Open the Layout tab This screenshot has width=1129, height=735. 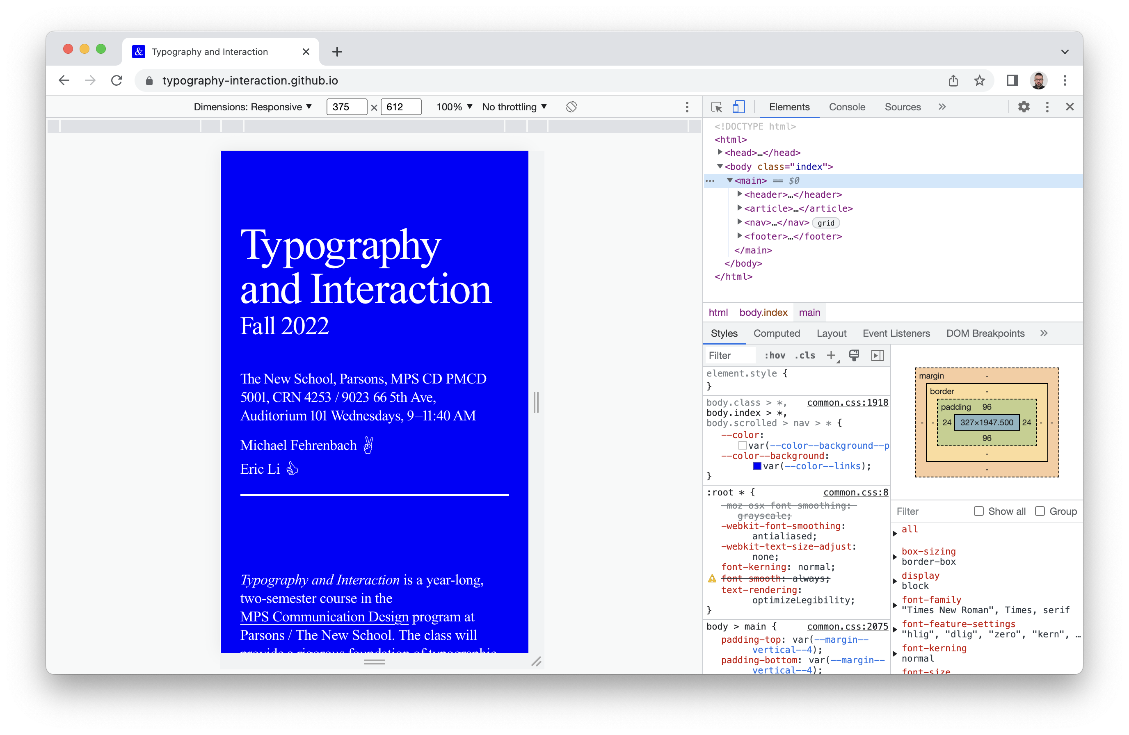(x=831, y=333)
